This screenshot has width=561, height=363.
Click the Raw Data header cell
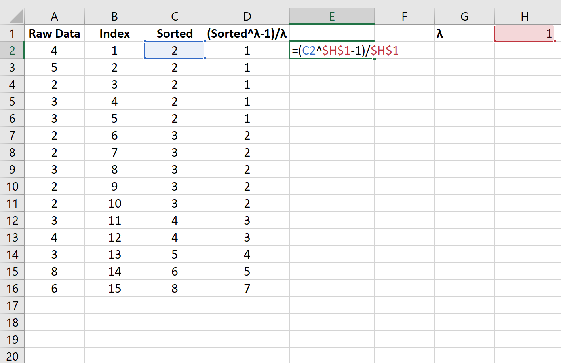(x=54, y=33)
